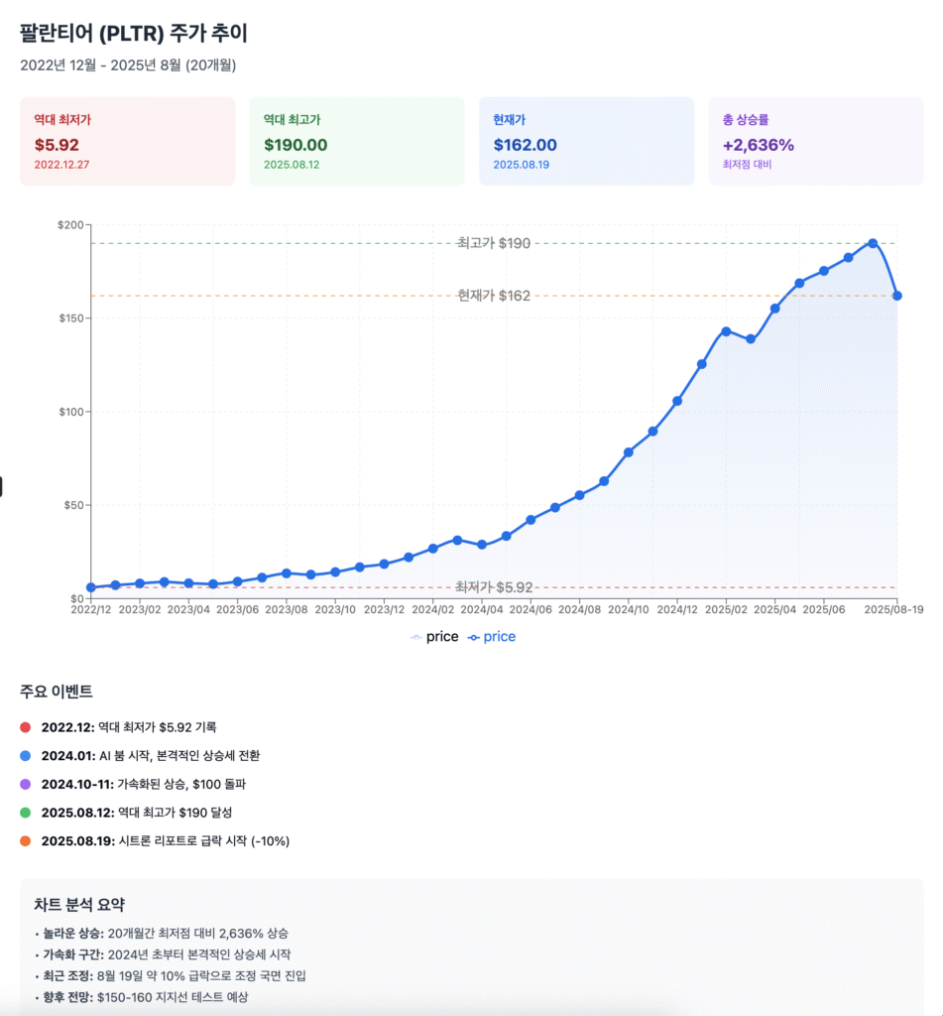Click the +2,636% value in the purple card
Screen dimensions: 943x1016
coord(759,145)
